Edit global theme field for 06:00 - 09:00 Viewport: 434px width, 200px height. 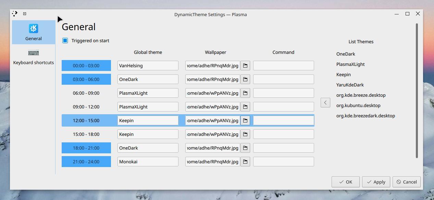point(148,93)
